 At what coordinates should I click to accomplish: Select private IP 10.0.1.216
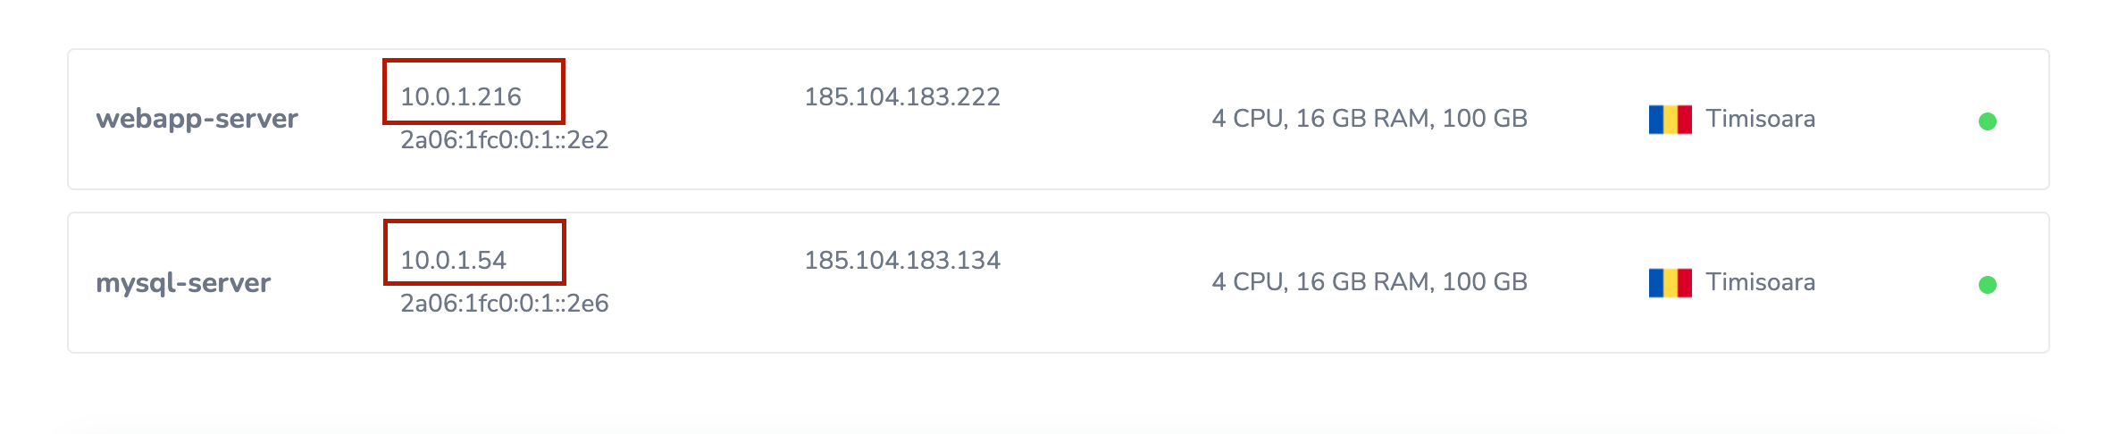[x=460, y=96]
